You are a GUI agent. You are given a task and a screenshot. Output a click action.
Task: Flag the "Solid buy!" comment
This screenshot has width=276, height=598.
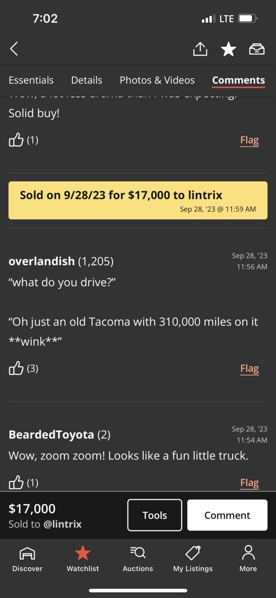click(249, 140)
